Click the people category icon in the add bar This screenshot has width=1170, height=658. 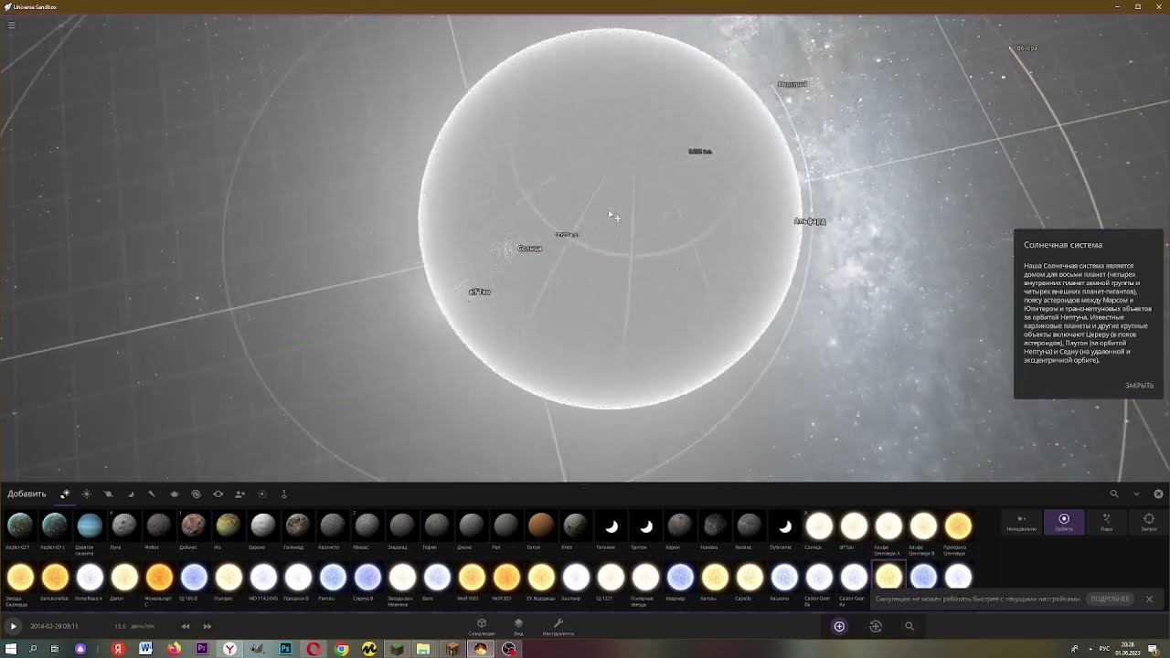(239, 493)
